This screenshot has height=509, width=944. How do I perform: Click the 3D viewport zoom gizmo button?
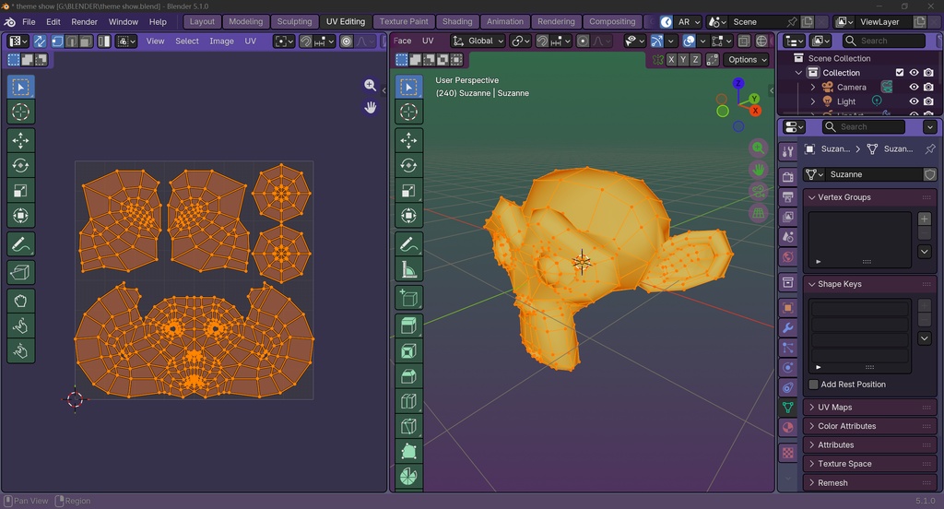tap(759, 148)
